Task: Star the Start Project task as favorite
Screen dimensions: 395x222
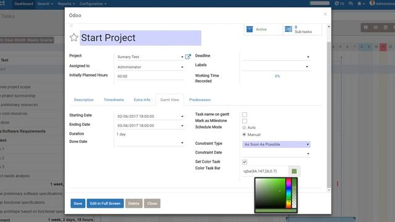Action: (x=74, y=38)
